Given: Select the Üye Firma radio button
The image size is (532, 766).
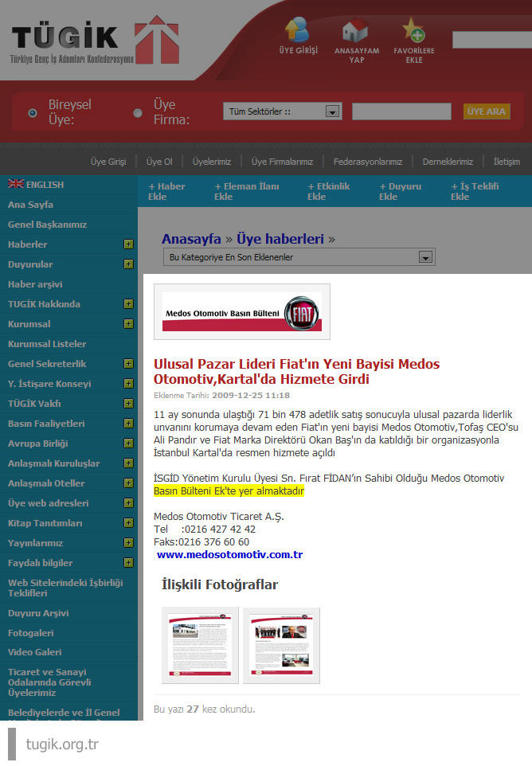Looking at the screenshot, I should pyautogui.click(x=138, y=113).
